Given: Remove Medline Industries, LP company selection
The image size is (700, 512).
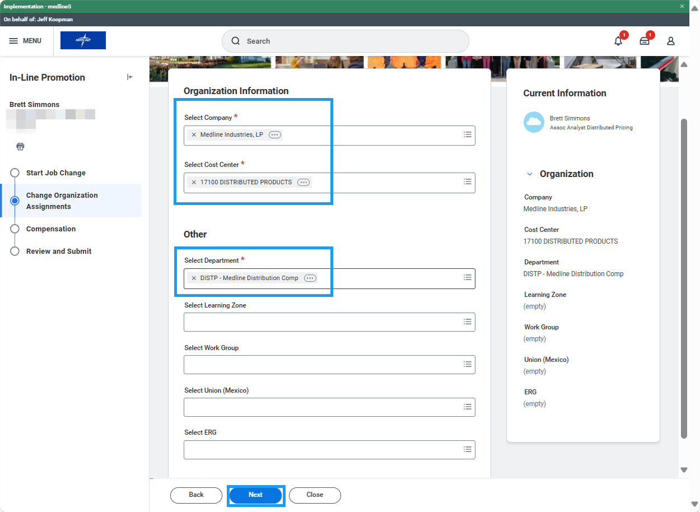Looking at the screenshot, I should (x=194, y=135).
